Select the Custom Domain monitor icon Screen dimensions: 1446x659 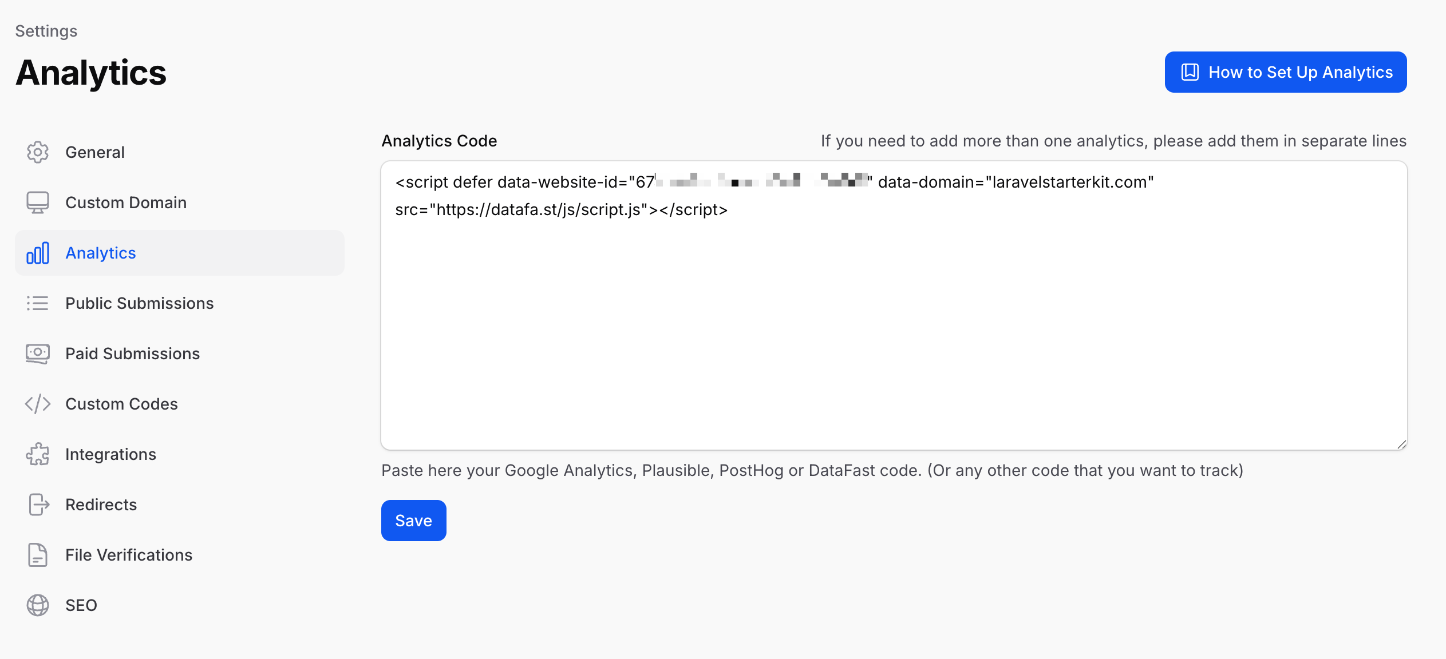[x=37, y=202]
